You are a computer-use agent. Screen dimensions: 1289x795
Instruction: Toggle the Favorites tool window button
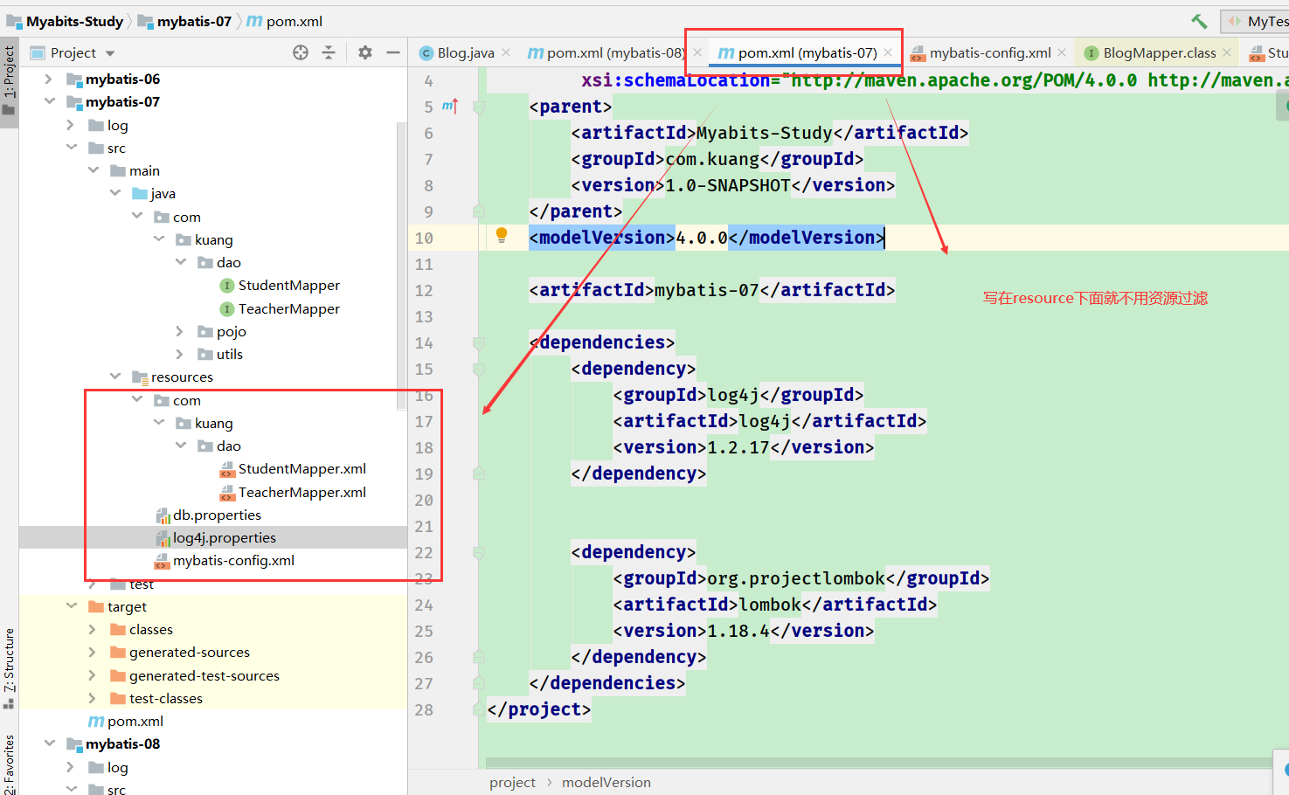click(x=9, y=764)
